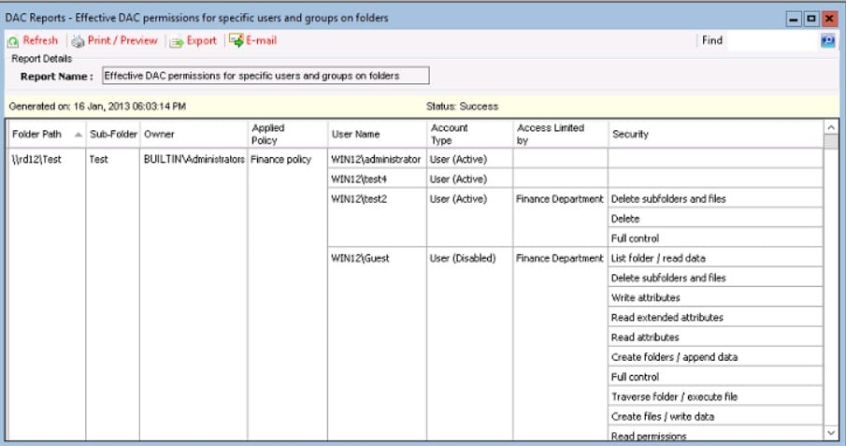This screenshot has height=446, width=846.
Task: Export the report
Action: click(201, 40)
